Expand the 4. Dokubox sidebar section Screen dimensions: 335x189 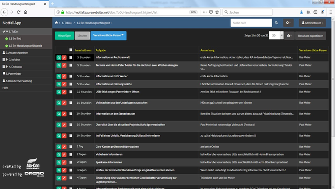click(x=26, y=66)
